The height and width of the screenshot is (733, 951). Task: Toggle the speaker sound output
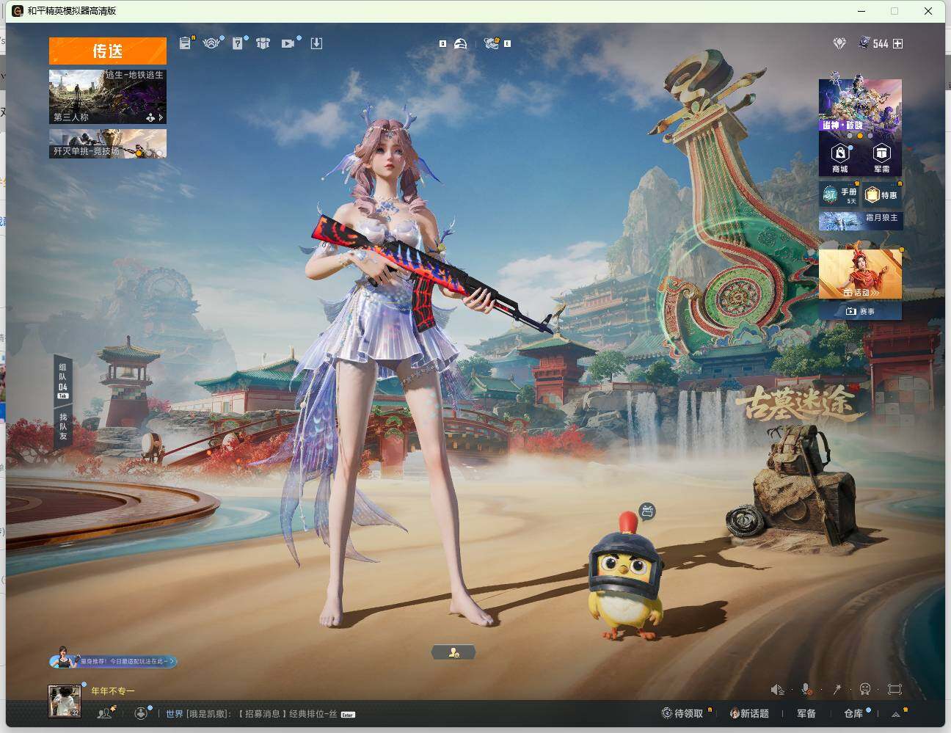pyautogui.click(x=778, y=689)
